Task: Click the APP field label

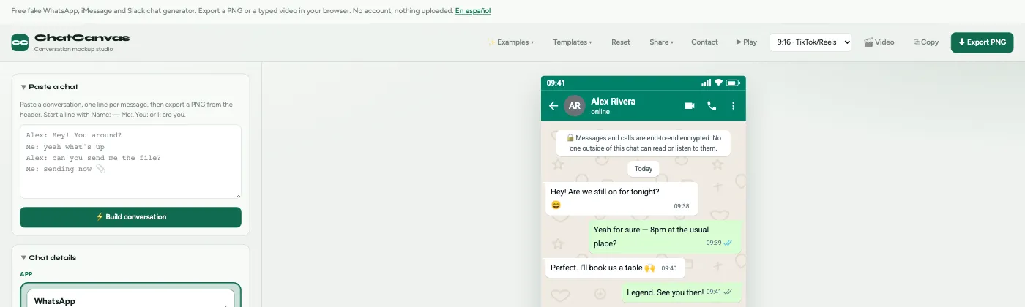Action: pos(26,274)
